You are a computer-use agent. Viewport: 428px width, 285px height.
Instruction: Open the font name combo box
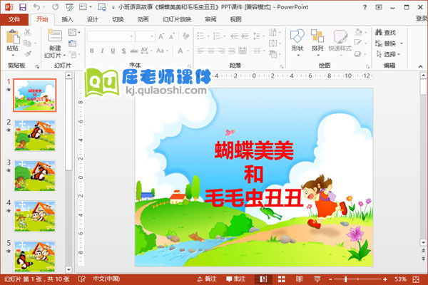(111, 36)
